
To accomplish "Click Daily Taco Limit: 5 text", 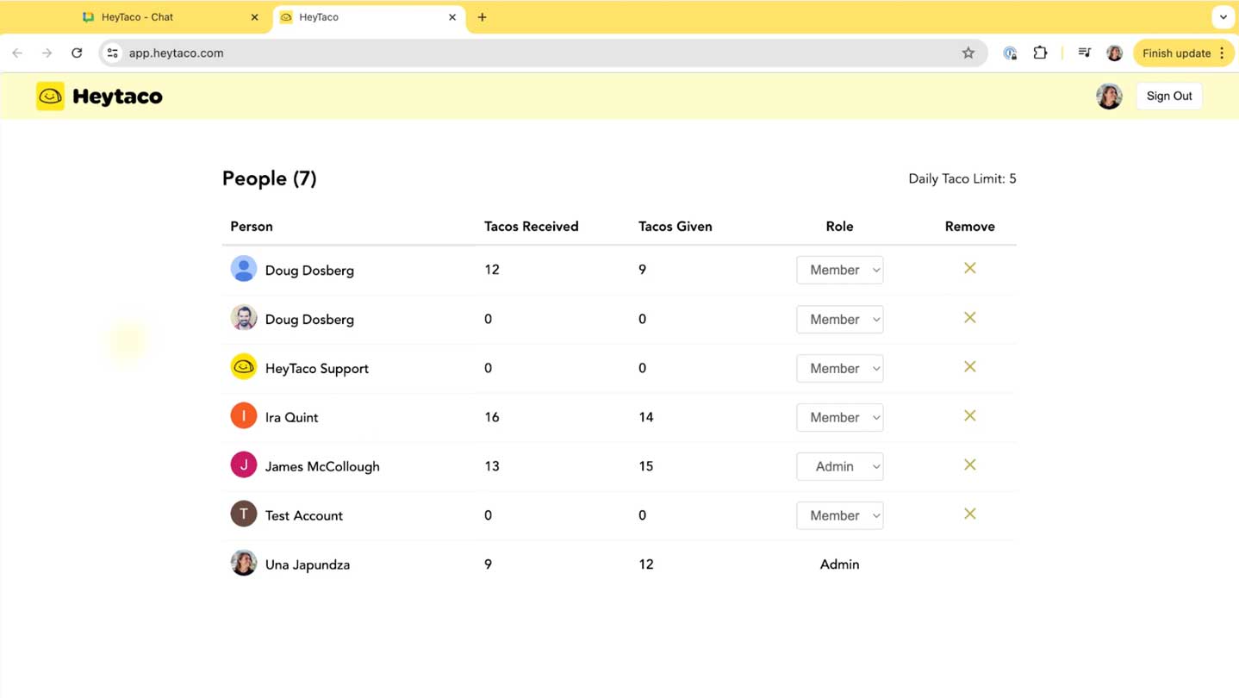I will coord(962,179).
